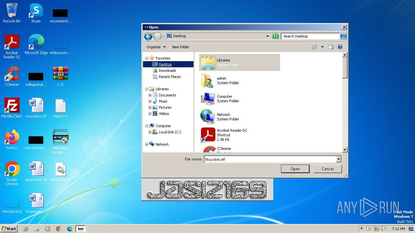The height and width of the screenshot is (233, 415).
Task: Open FileZilla Client desktop icon
Action: click(x=12, y=108)
